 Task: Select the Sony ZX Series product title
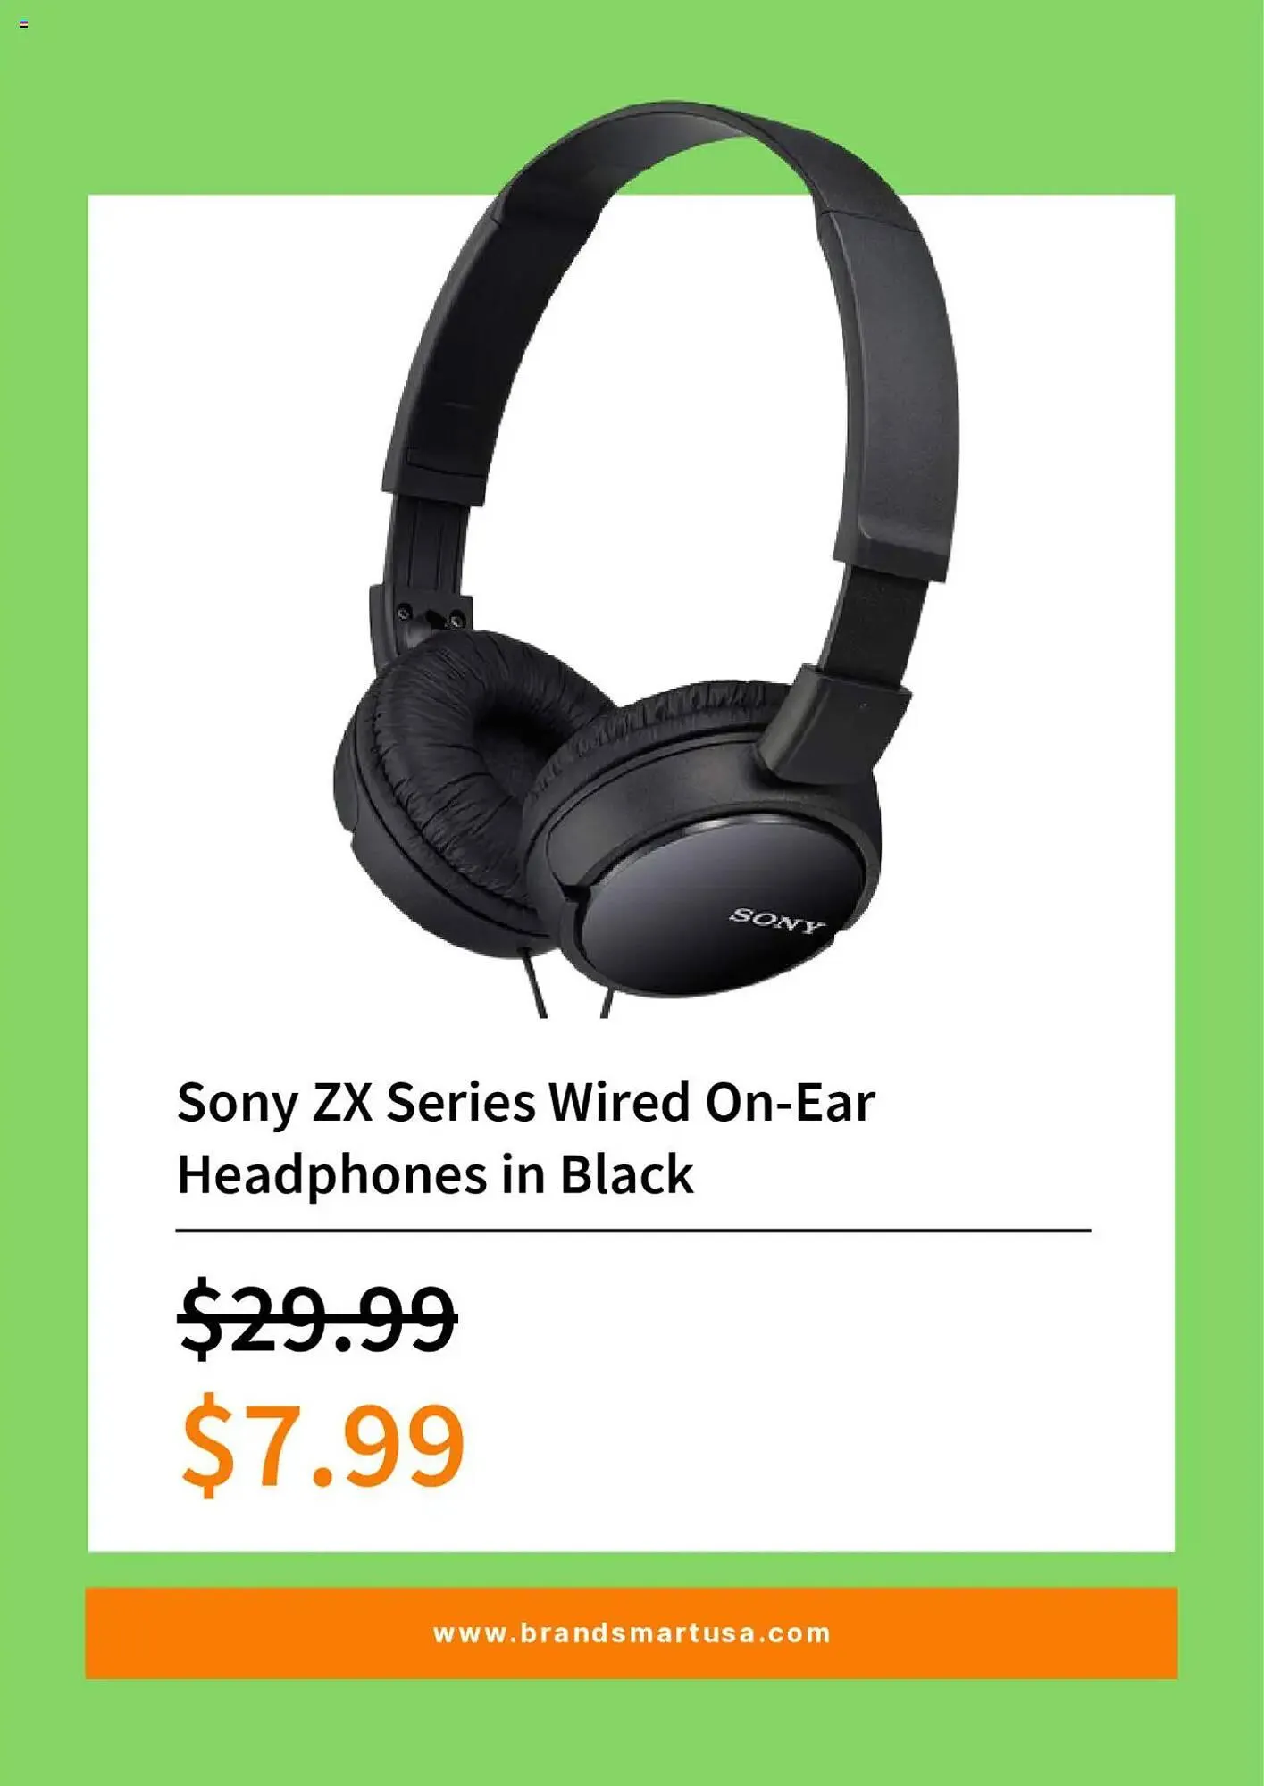[525, 1138]
